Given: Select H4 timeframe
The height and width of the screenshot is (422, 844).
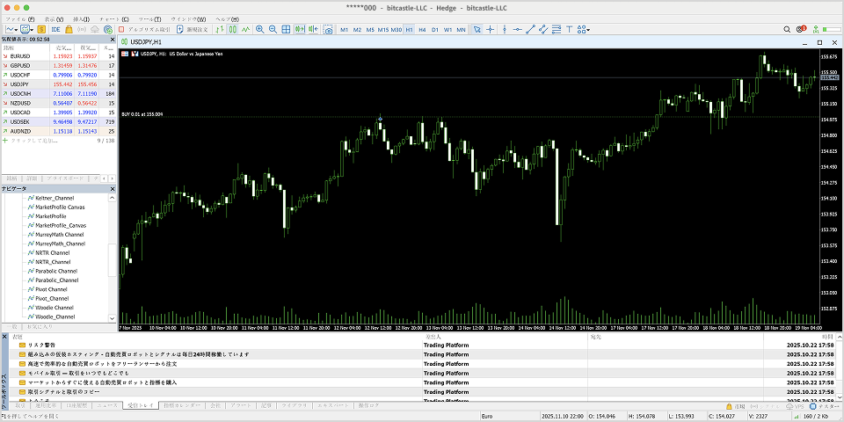Looking at the screenshot, I should pos(423,30).
